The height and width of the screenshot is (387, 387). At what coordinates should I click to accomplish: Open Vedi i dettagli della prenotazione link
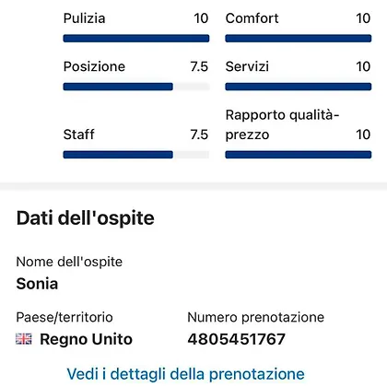(x=185, y=374)
